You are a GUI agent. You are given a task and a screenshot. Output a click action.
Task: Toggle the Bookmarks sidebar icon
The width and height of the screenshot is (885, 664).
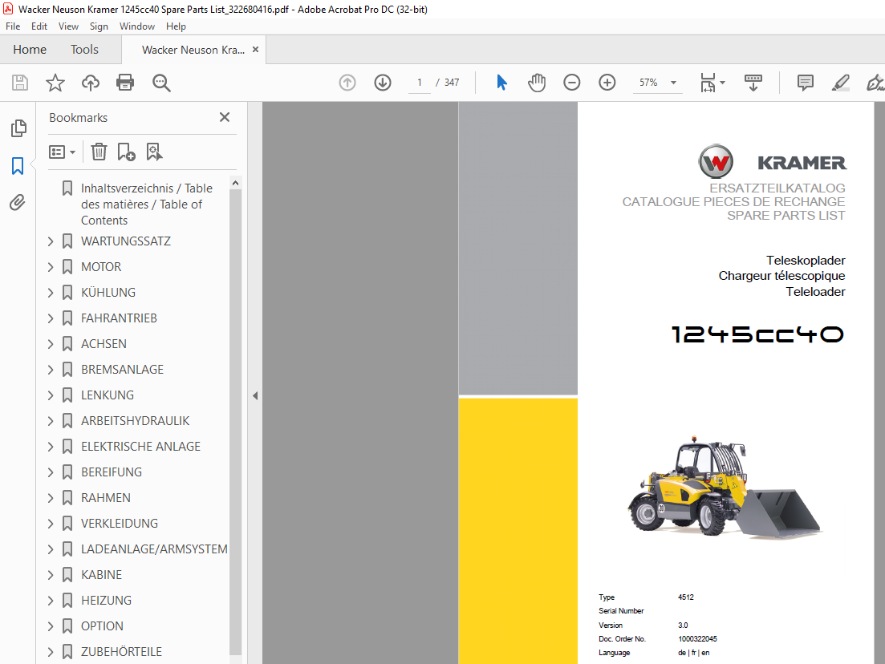(x=18, y=166)
